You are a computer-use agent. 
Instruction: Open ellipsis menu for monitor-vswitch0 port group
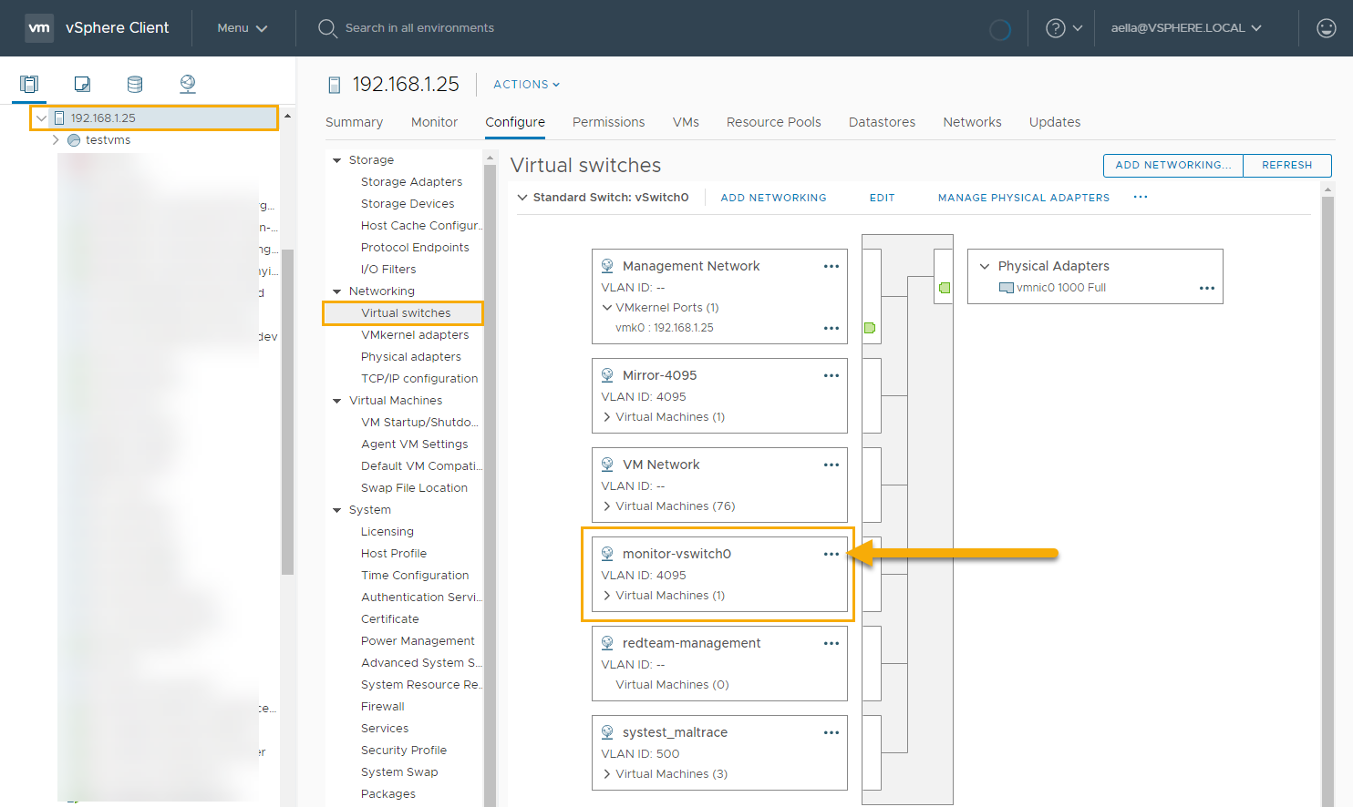831,554
